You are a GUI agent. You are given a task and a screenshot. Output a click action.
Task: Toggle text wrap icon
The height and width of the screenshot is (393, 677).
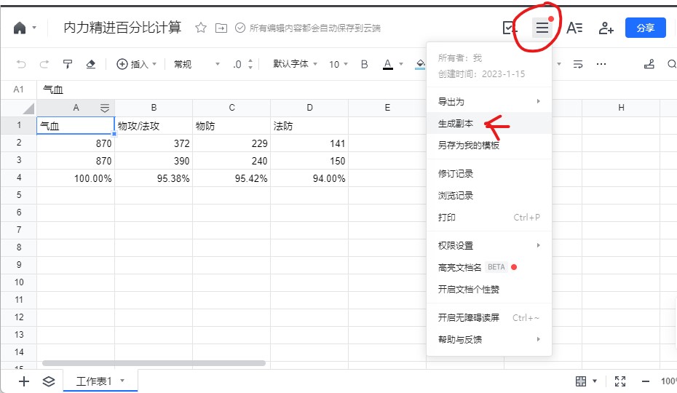click(x=578, y=64)
